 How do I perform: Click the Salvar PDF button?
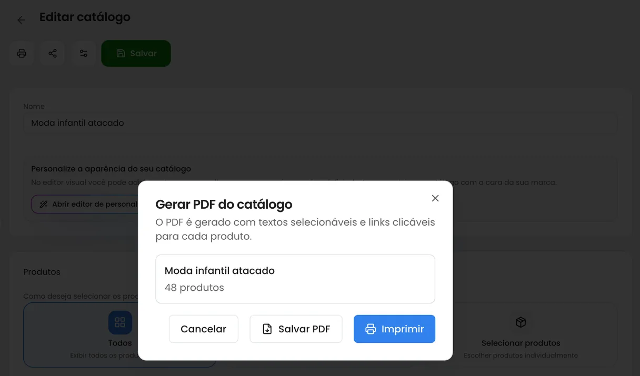pos(296,329)
